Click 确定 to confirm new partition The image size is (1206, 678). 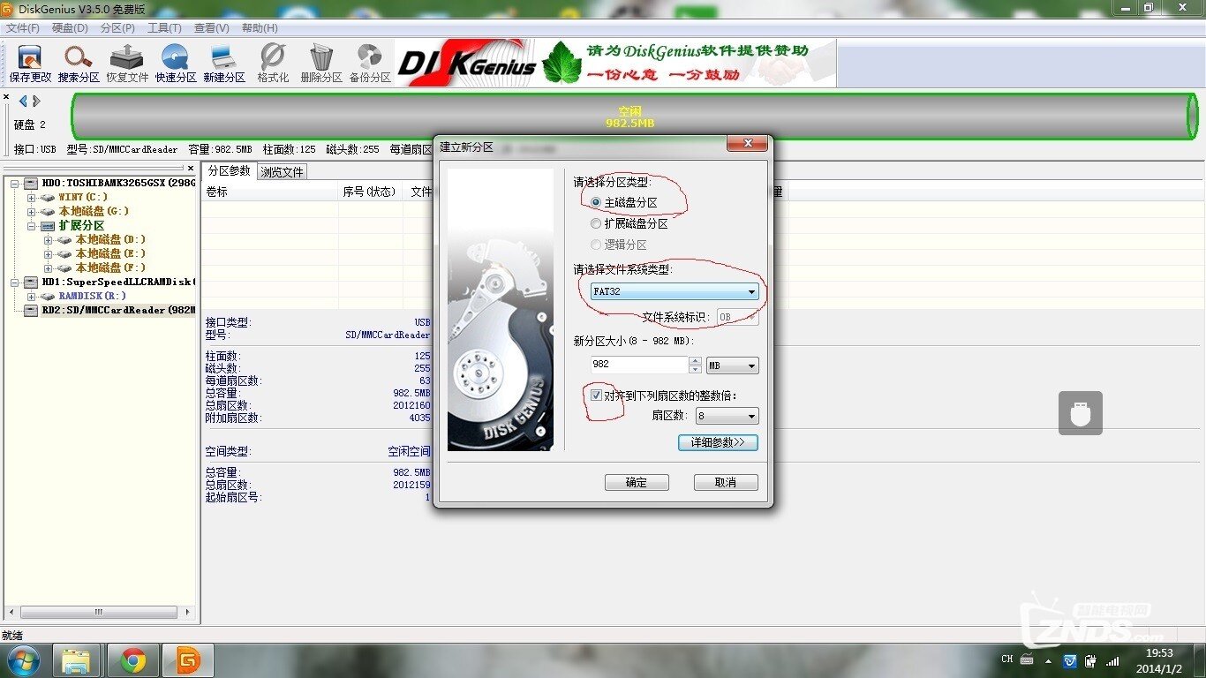[x=637, y=482]
